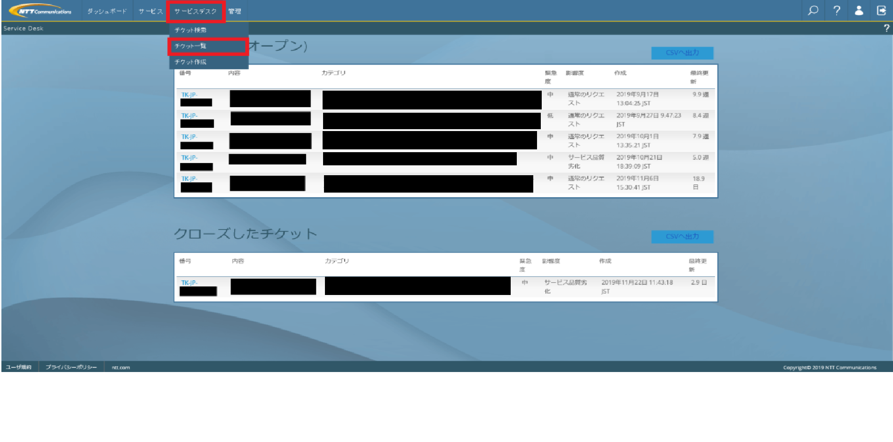Open TK-JP ticket created 2019年9月27日
This screenshot has height=442, width=893.
tap(190, 116)
